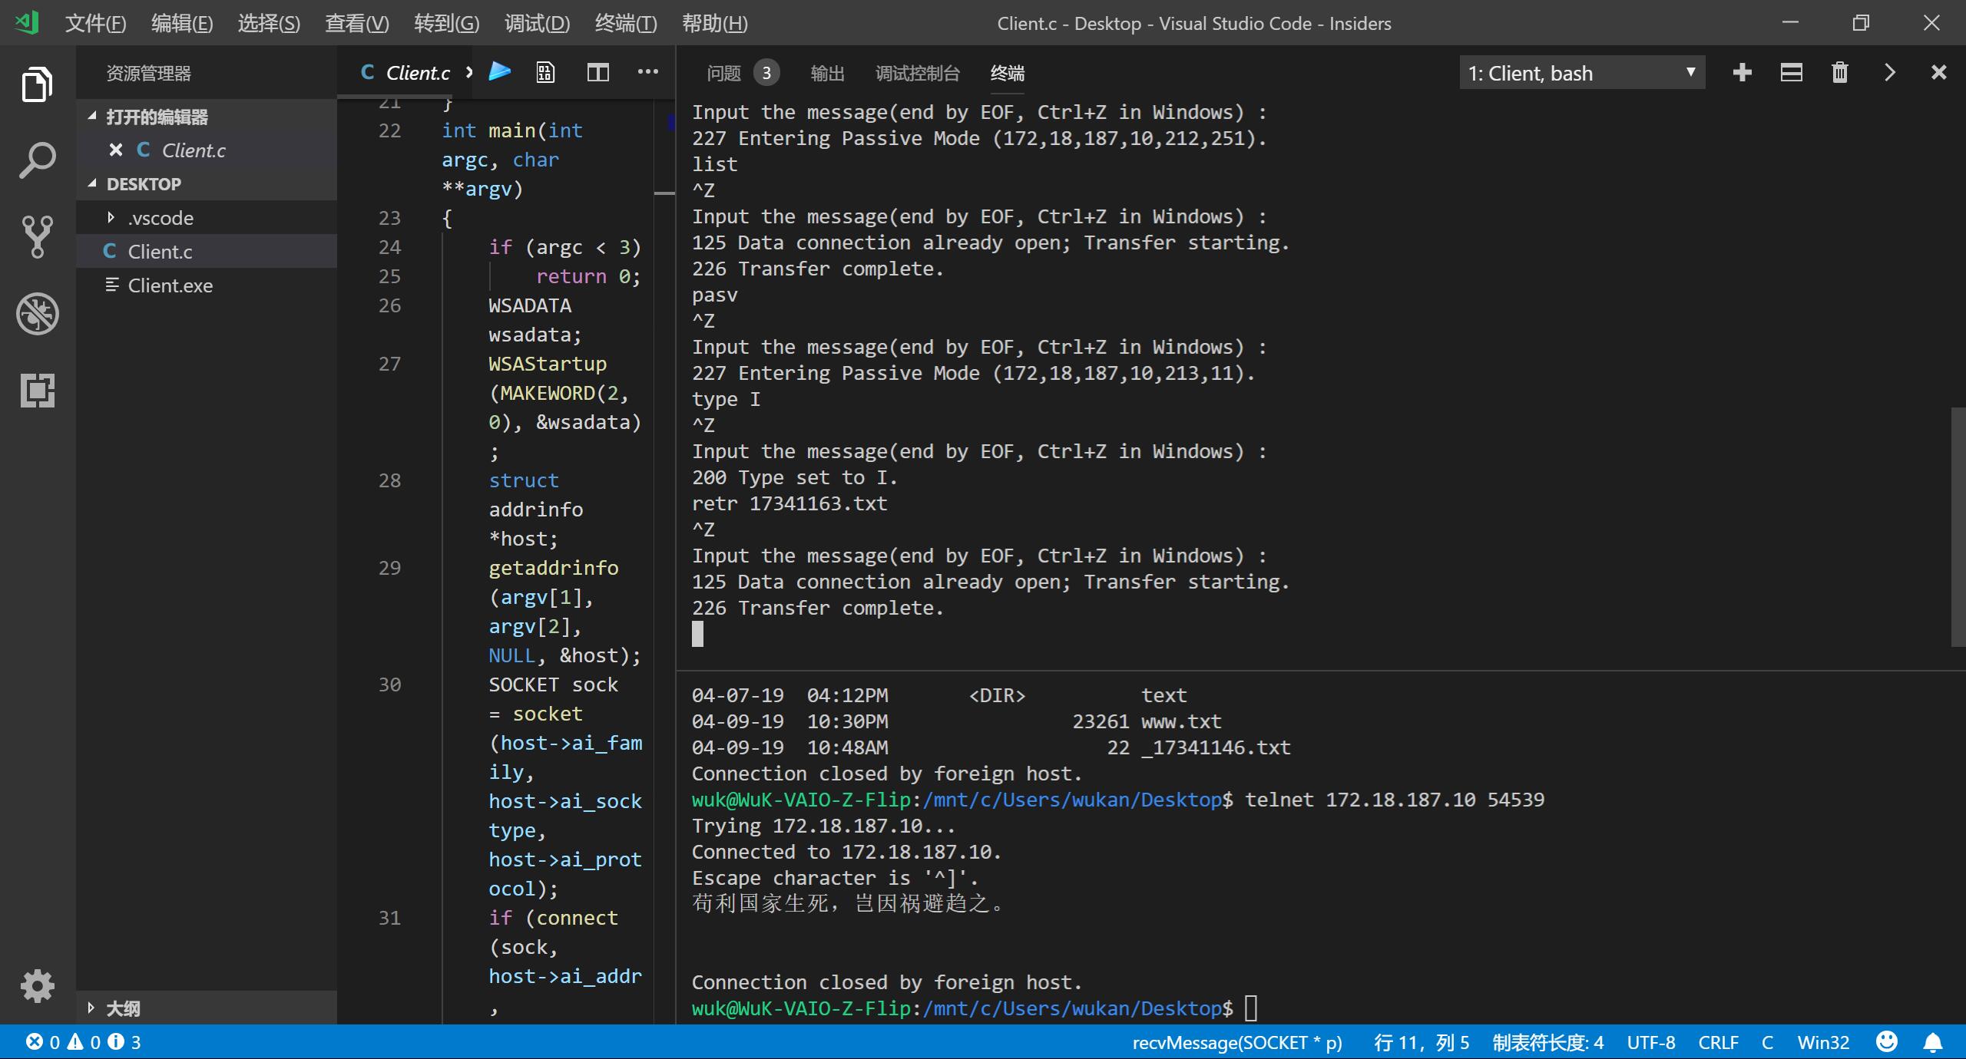Select the Terminal panel tab
Screen dimensions: 1966x1059
(x=1008, y=73)
